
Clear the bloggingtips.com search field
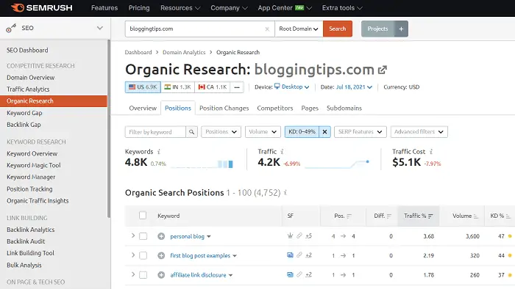267,29
